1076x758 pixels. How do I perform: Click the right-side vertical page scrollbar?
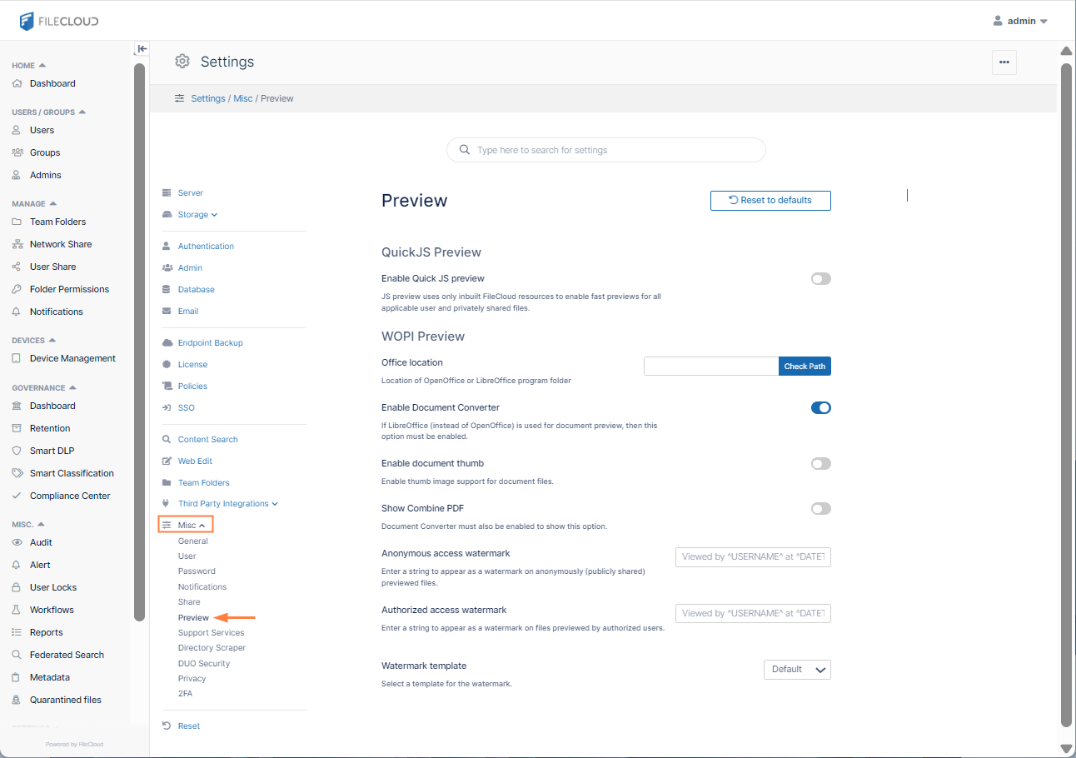pos(1066,391)
